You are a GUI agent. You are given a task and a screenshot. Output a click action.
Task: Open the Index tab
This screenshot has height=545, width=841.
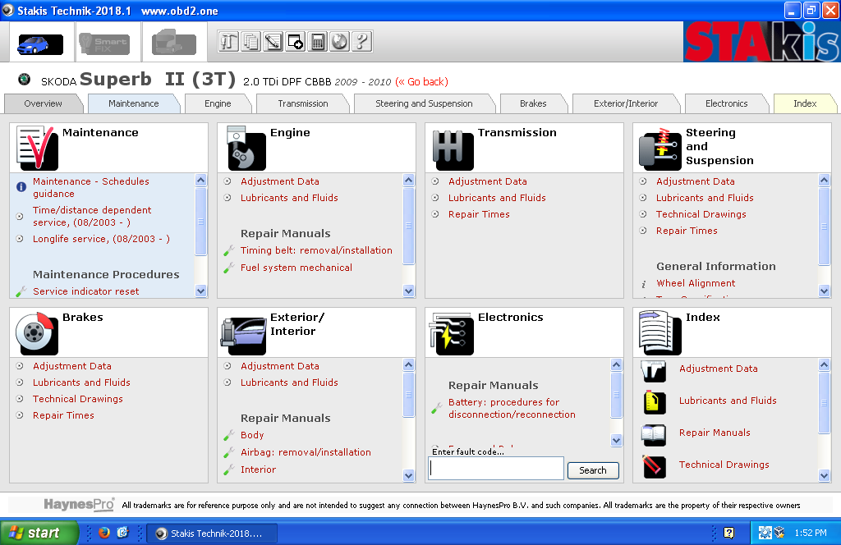[805, 103]
